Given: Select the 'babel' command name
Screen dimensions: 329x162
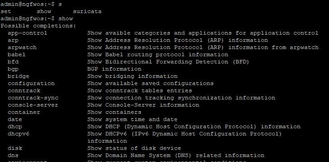Looking at the screenshot, I should click(x=17, y=54).
